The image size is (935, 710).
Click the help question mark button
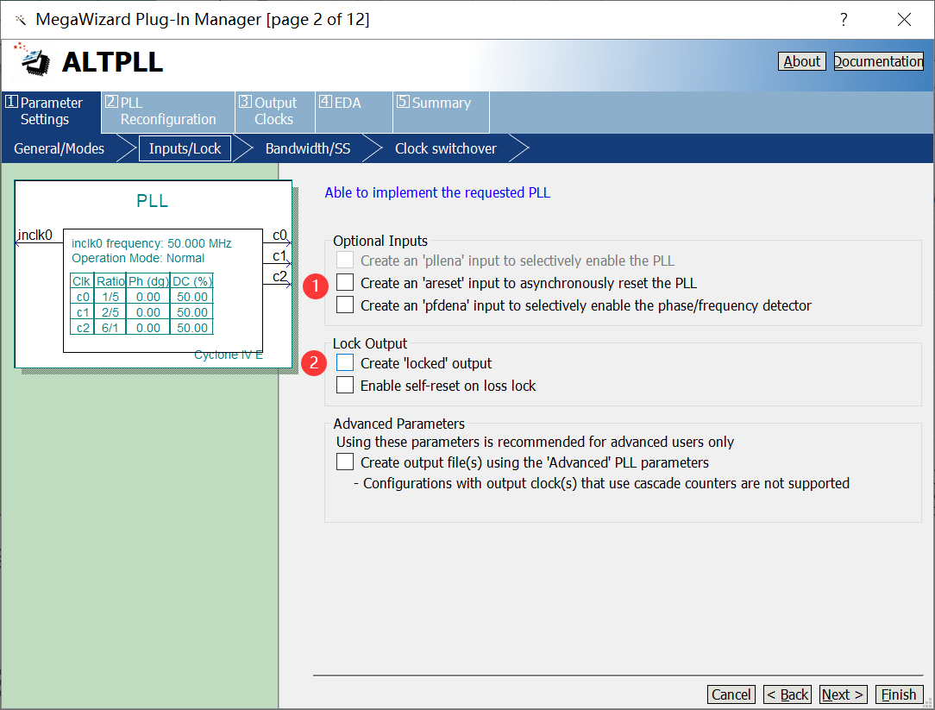click(x=844, y=20)
